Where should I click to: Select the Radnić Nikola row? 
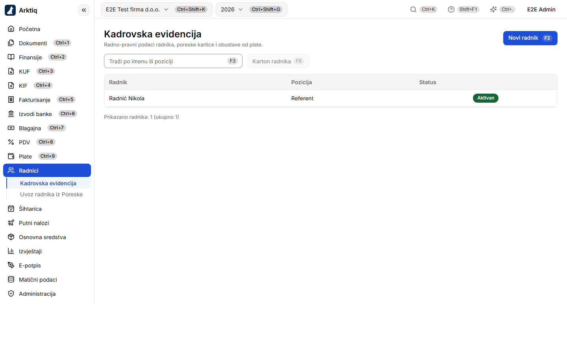pyautogui.click(x=331, y=98)
